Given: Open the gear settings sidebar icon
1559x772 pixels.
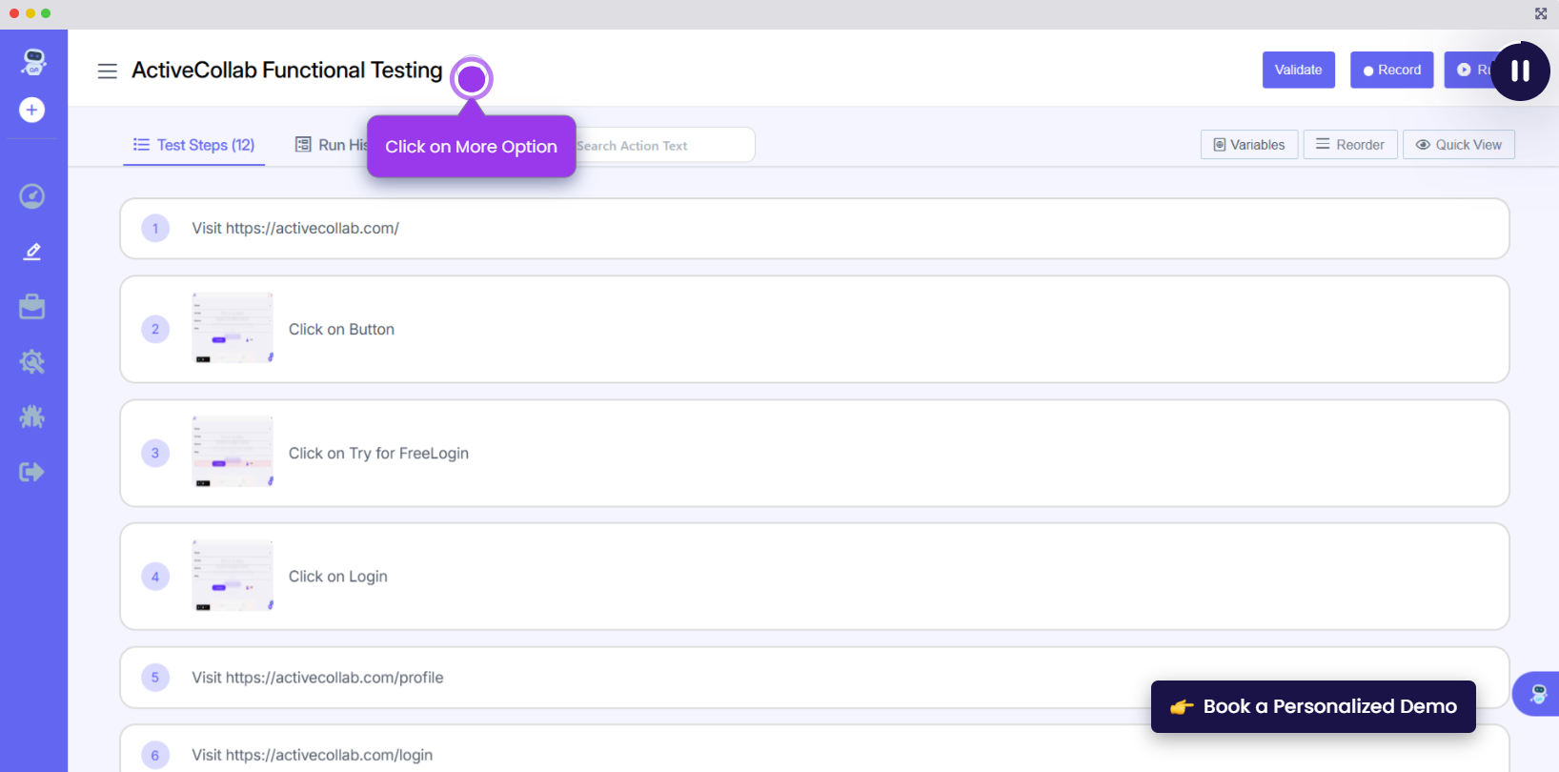Looking at the screenshot, I should click(x=32, y=362).
